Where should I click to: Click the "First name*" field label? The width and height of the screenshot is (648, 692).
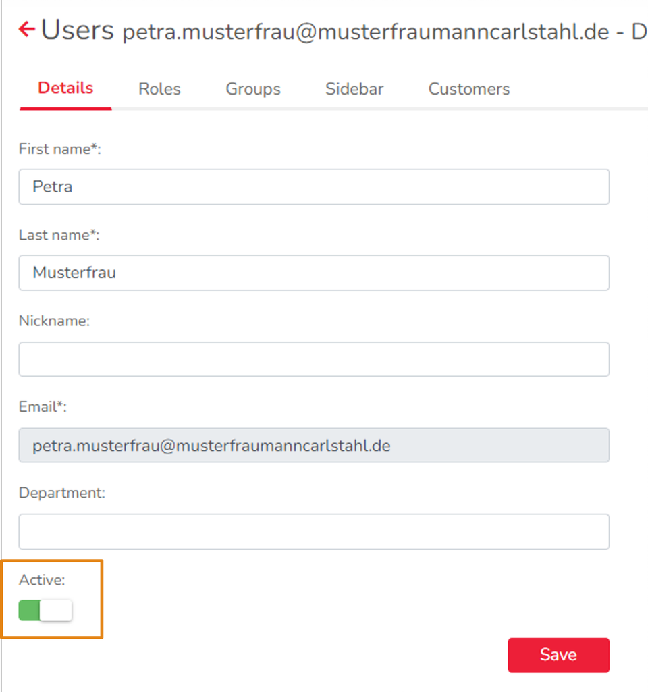[59, 149]
